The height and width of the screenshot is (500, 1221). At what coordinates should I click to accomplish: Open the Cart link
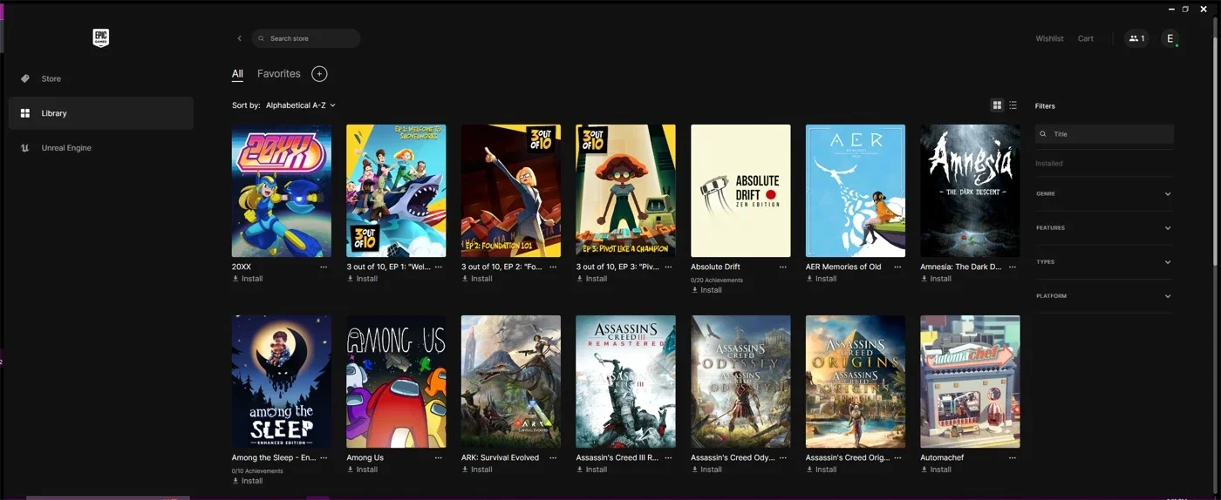[x=1086, y=38]
